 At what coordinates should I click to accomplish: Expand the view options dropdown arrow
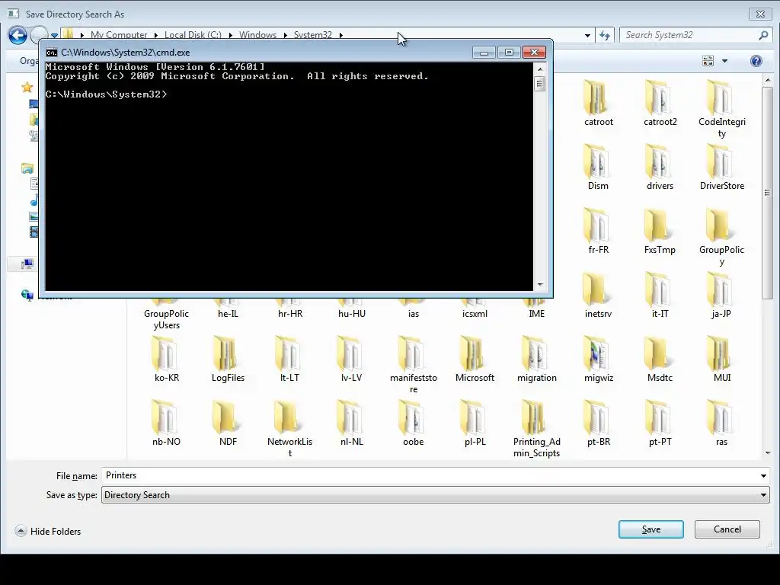pos(725,61)
